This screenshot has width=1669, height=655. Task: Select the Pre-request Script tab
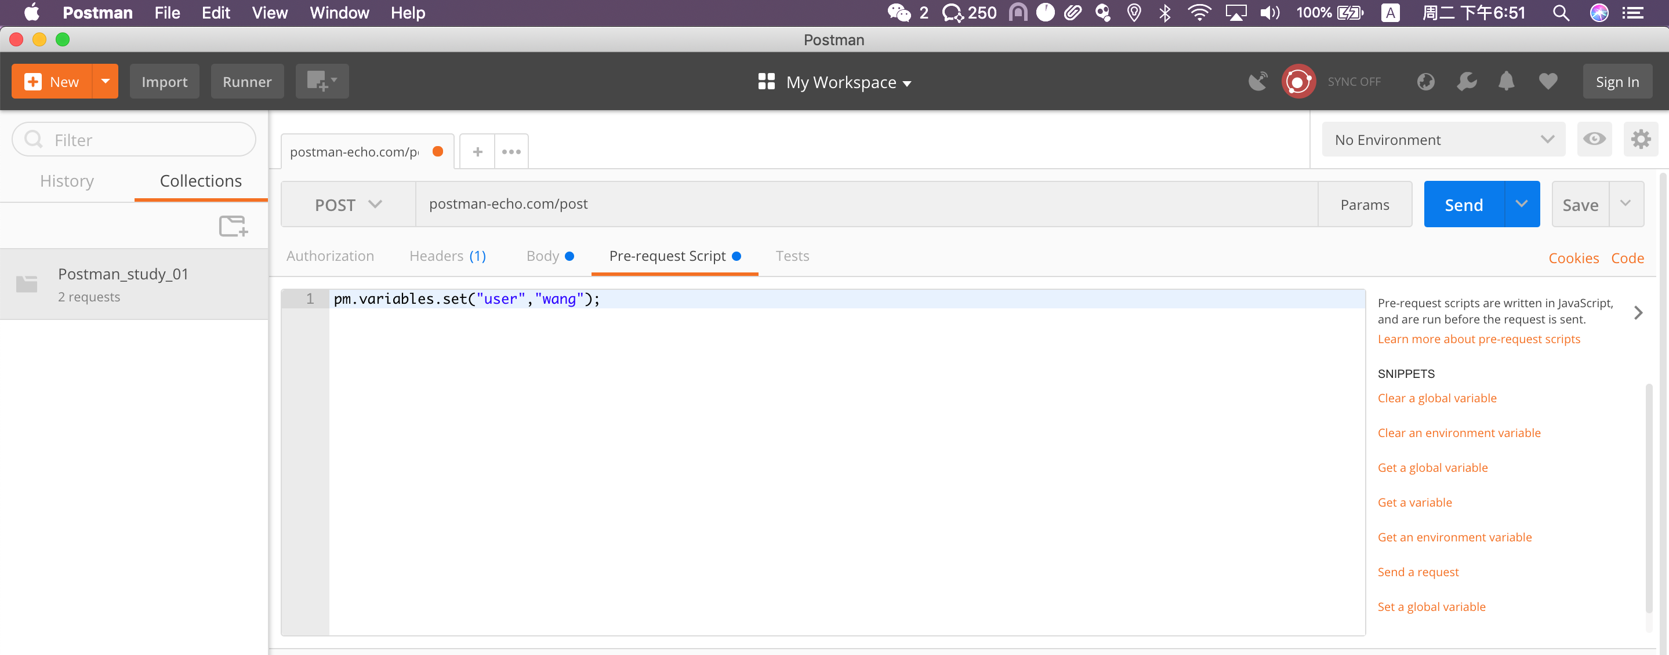pyautogui.click(x=674, y=256)
